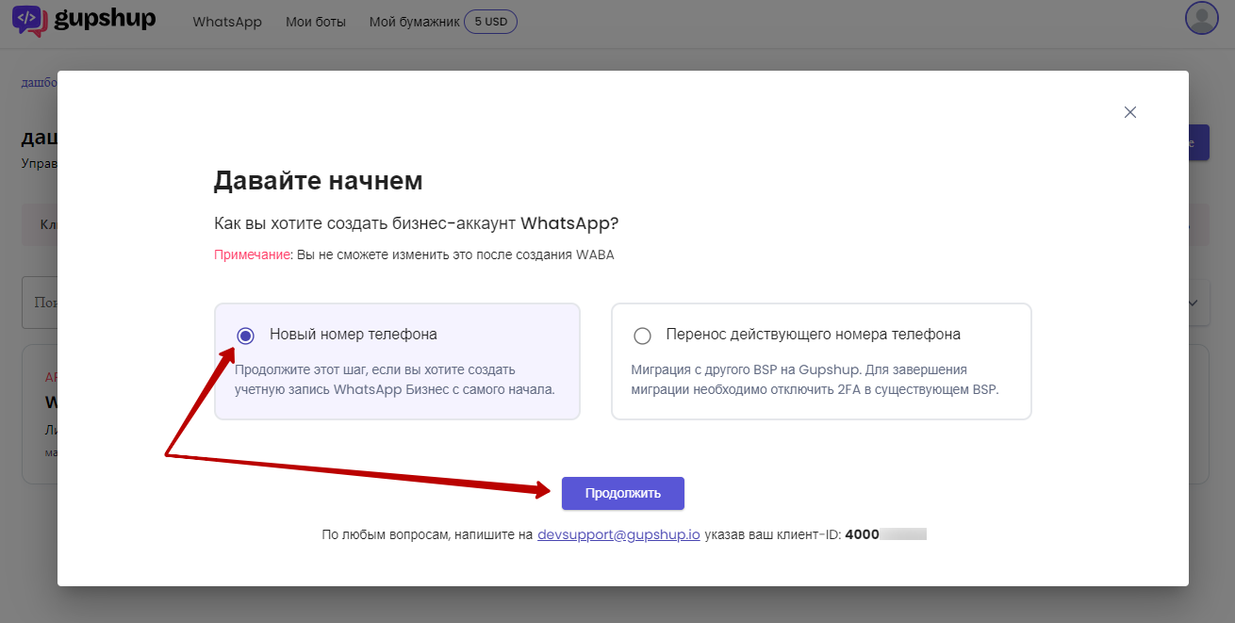Choose Перенос действующего номера телефона radio option
The image size is (1235, 623).
point(642,336)
